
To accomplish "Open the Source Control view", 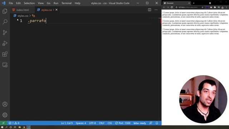I will (5, 33).
